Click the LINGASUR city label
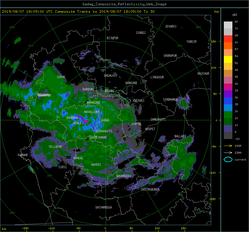 pos(157,77)
